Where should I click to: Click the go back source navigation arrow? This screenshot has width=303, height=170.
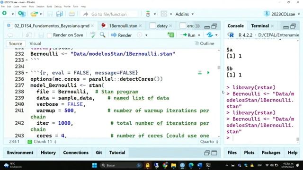tap(10, 35)
